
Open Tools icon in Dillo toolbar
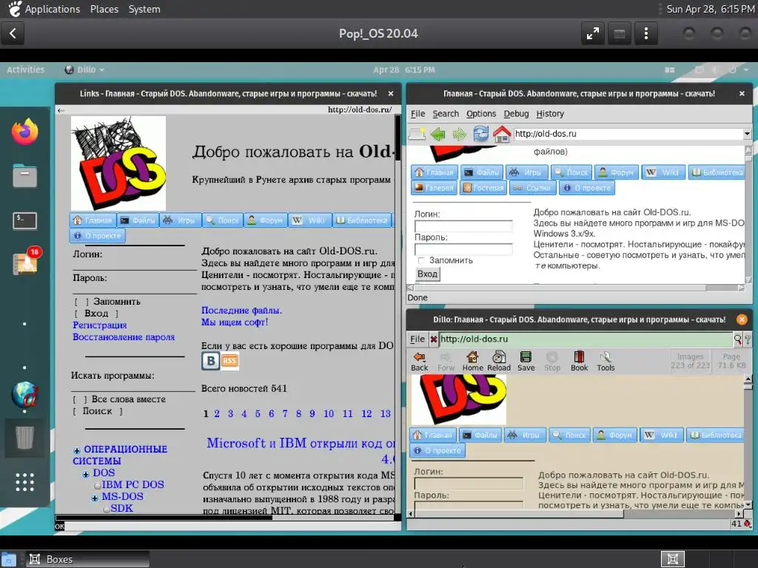coord(606,361)
